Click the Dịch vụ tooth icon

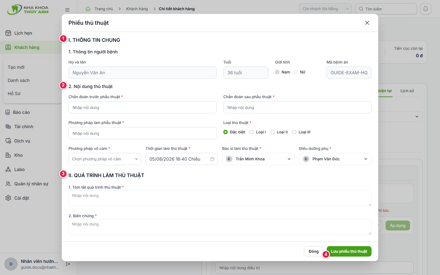[x=8, y=141]
